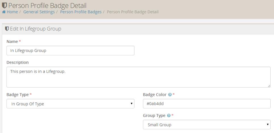Click the Edit In Lifegroup Group panel heading
Screen dimensions: 274x133
(35, 29)
